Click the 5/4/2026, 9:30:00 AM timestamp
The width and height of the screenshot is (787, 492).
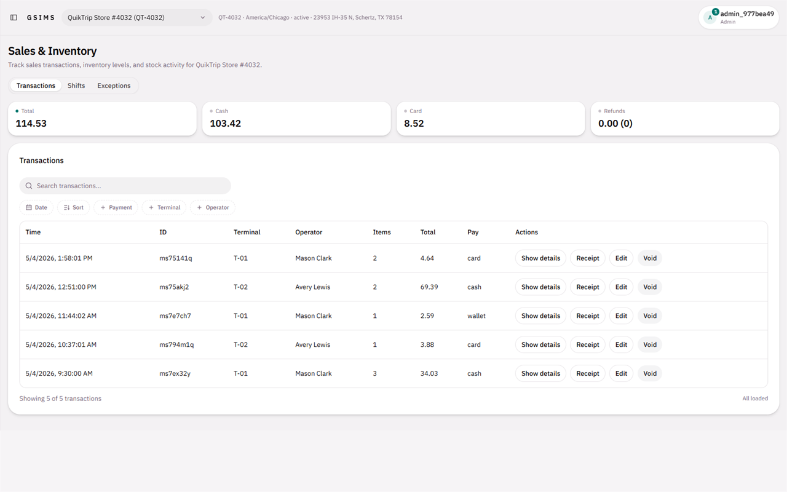point(59,374)
